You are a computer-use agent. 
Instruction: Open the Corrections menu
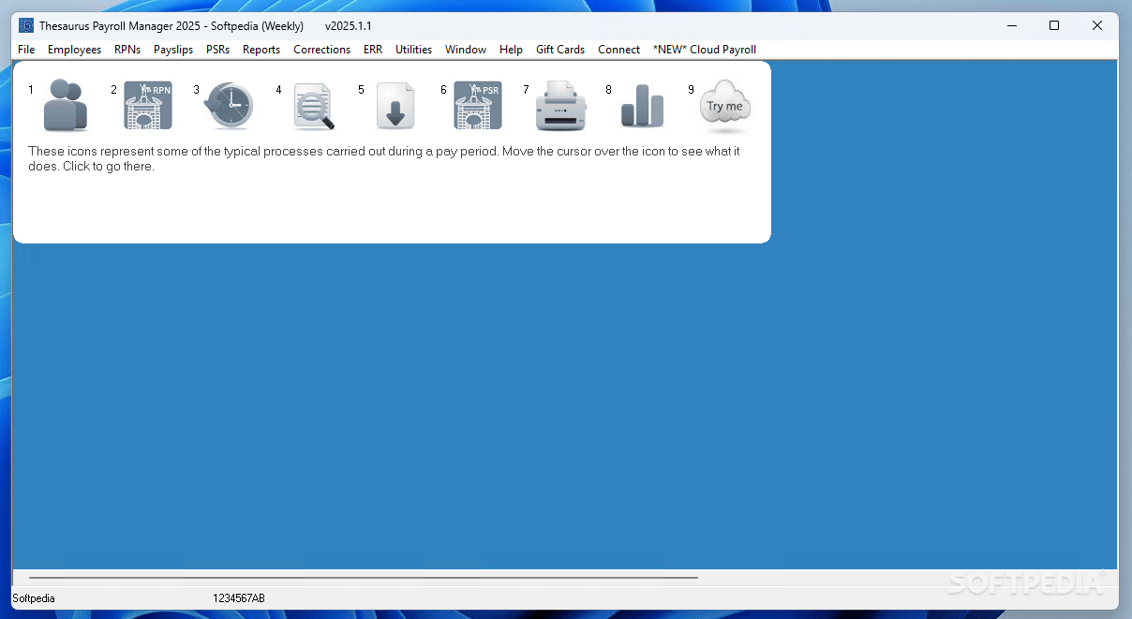tap(321, 49)
